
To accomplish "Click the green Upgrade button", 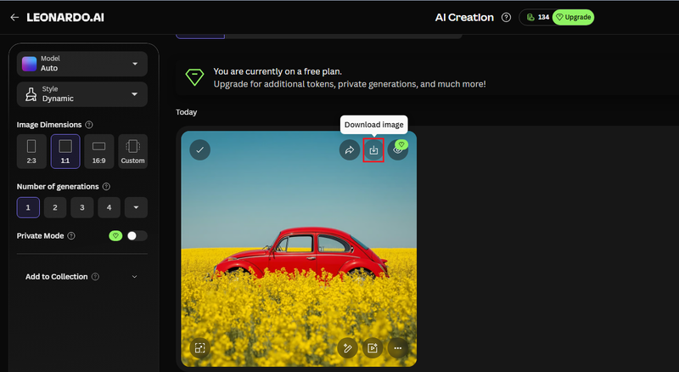I will [x=573, y=17].
